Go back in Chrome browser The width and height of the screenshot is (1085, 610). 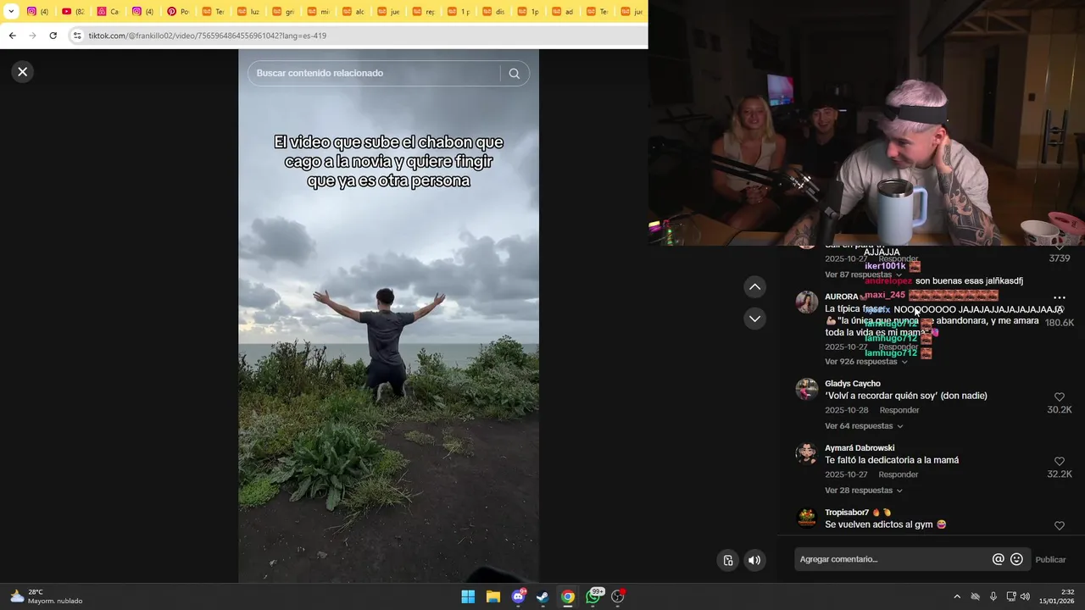[x=12, y=36]
